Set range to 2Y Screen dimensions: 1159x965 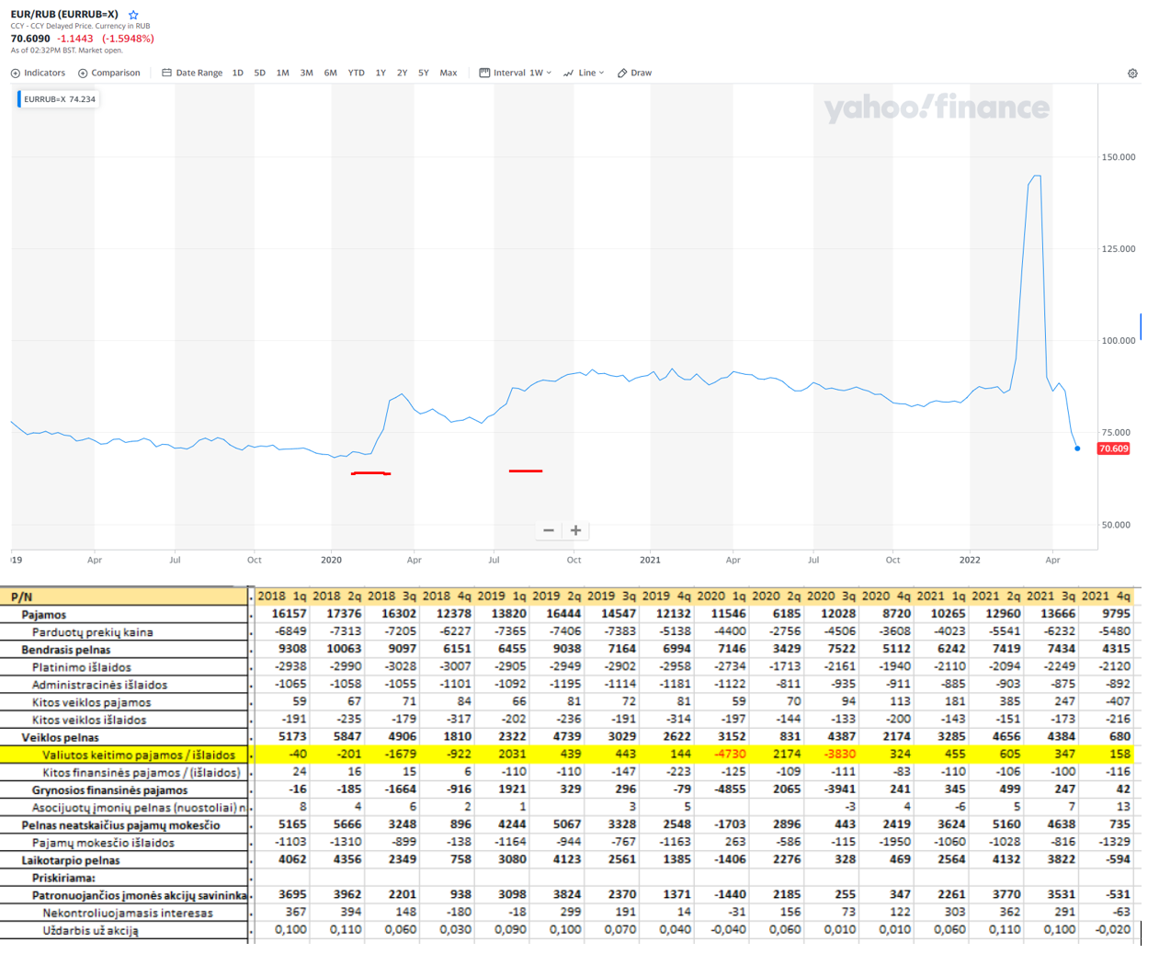[x=403, y=73]
